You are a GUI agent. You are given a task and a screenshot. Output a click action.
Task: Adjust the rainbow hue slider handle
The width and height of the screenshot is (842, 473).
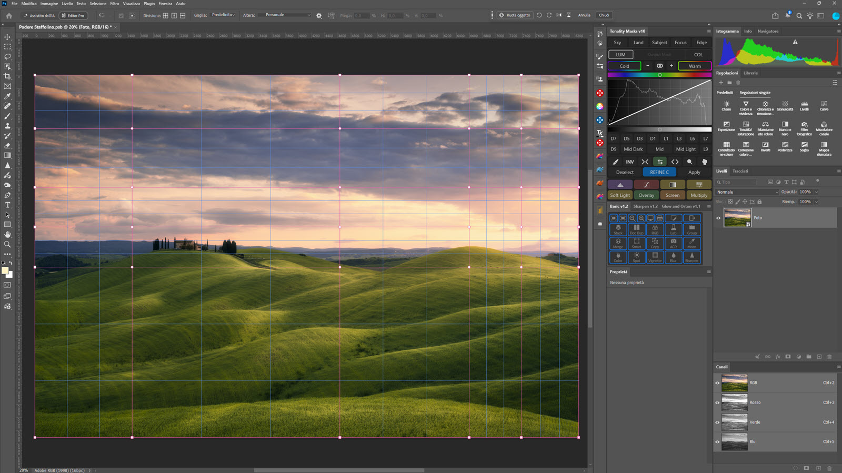[x=659, y=75]
